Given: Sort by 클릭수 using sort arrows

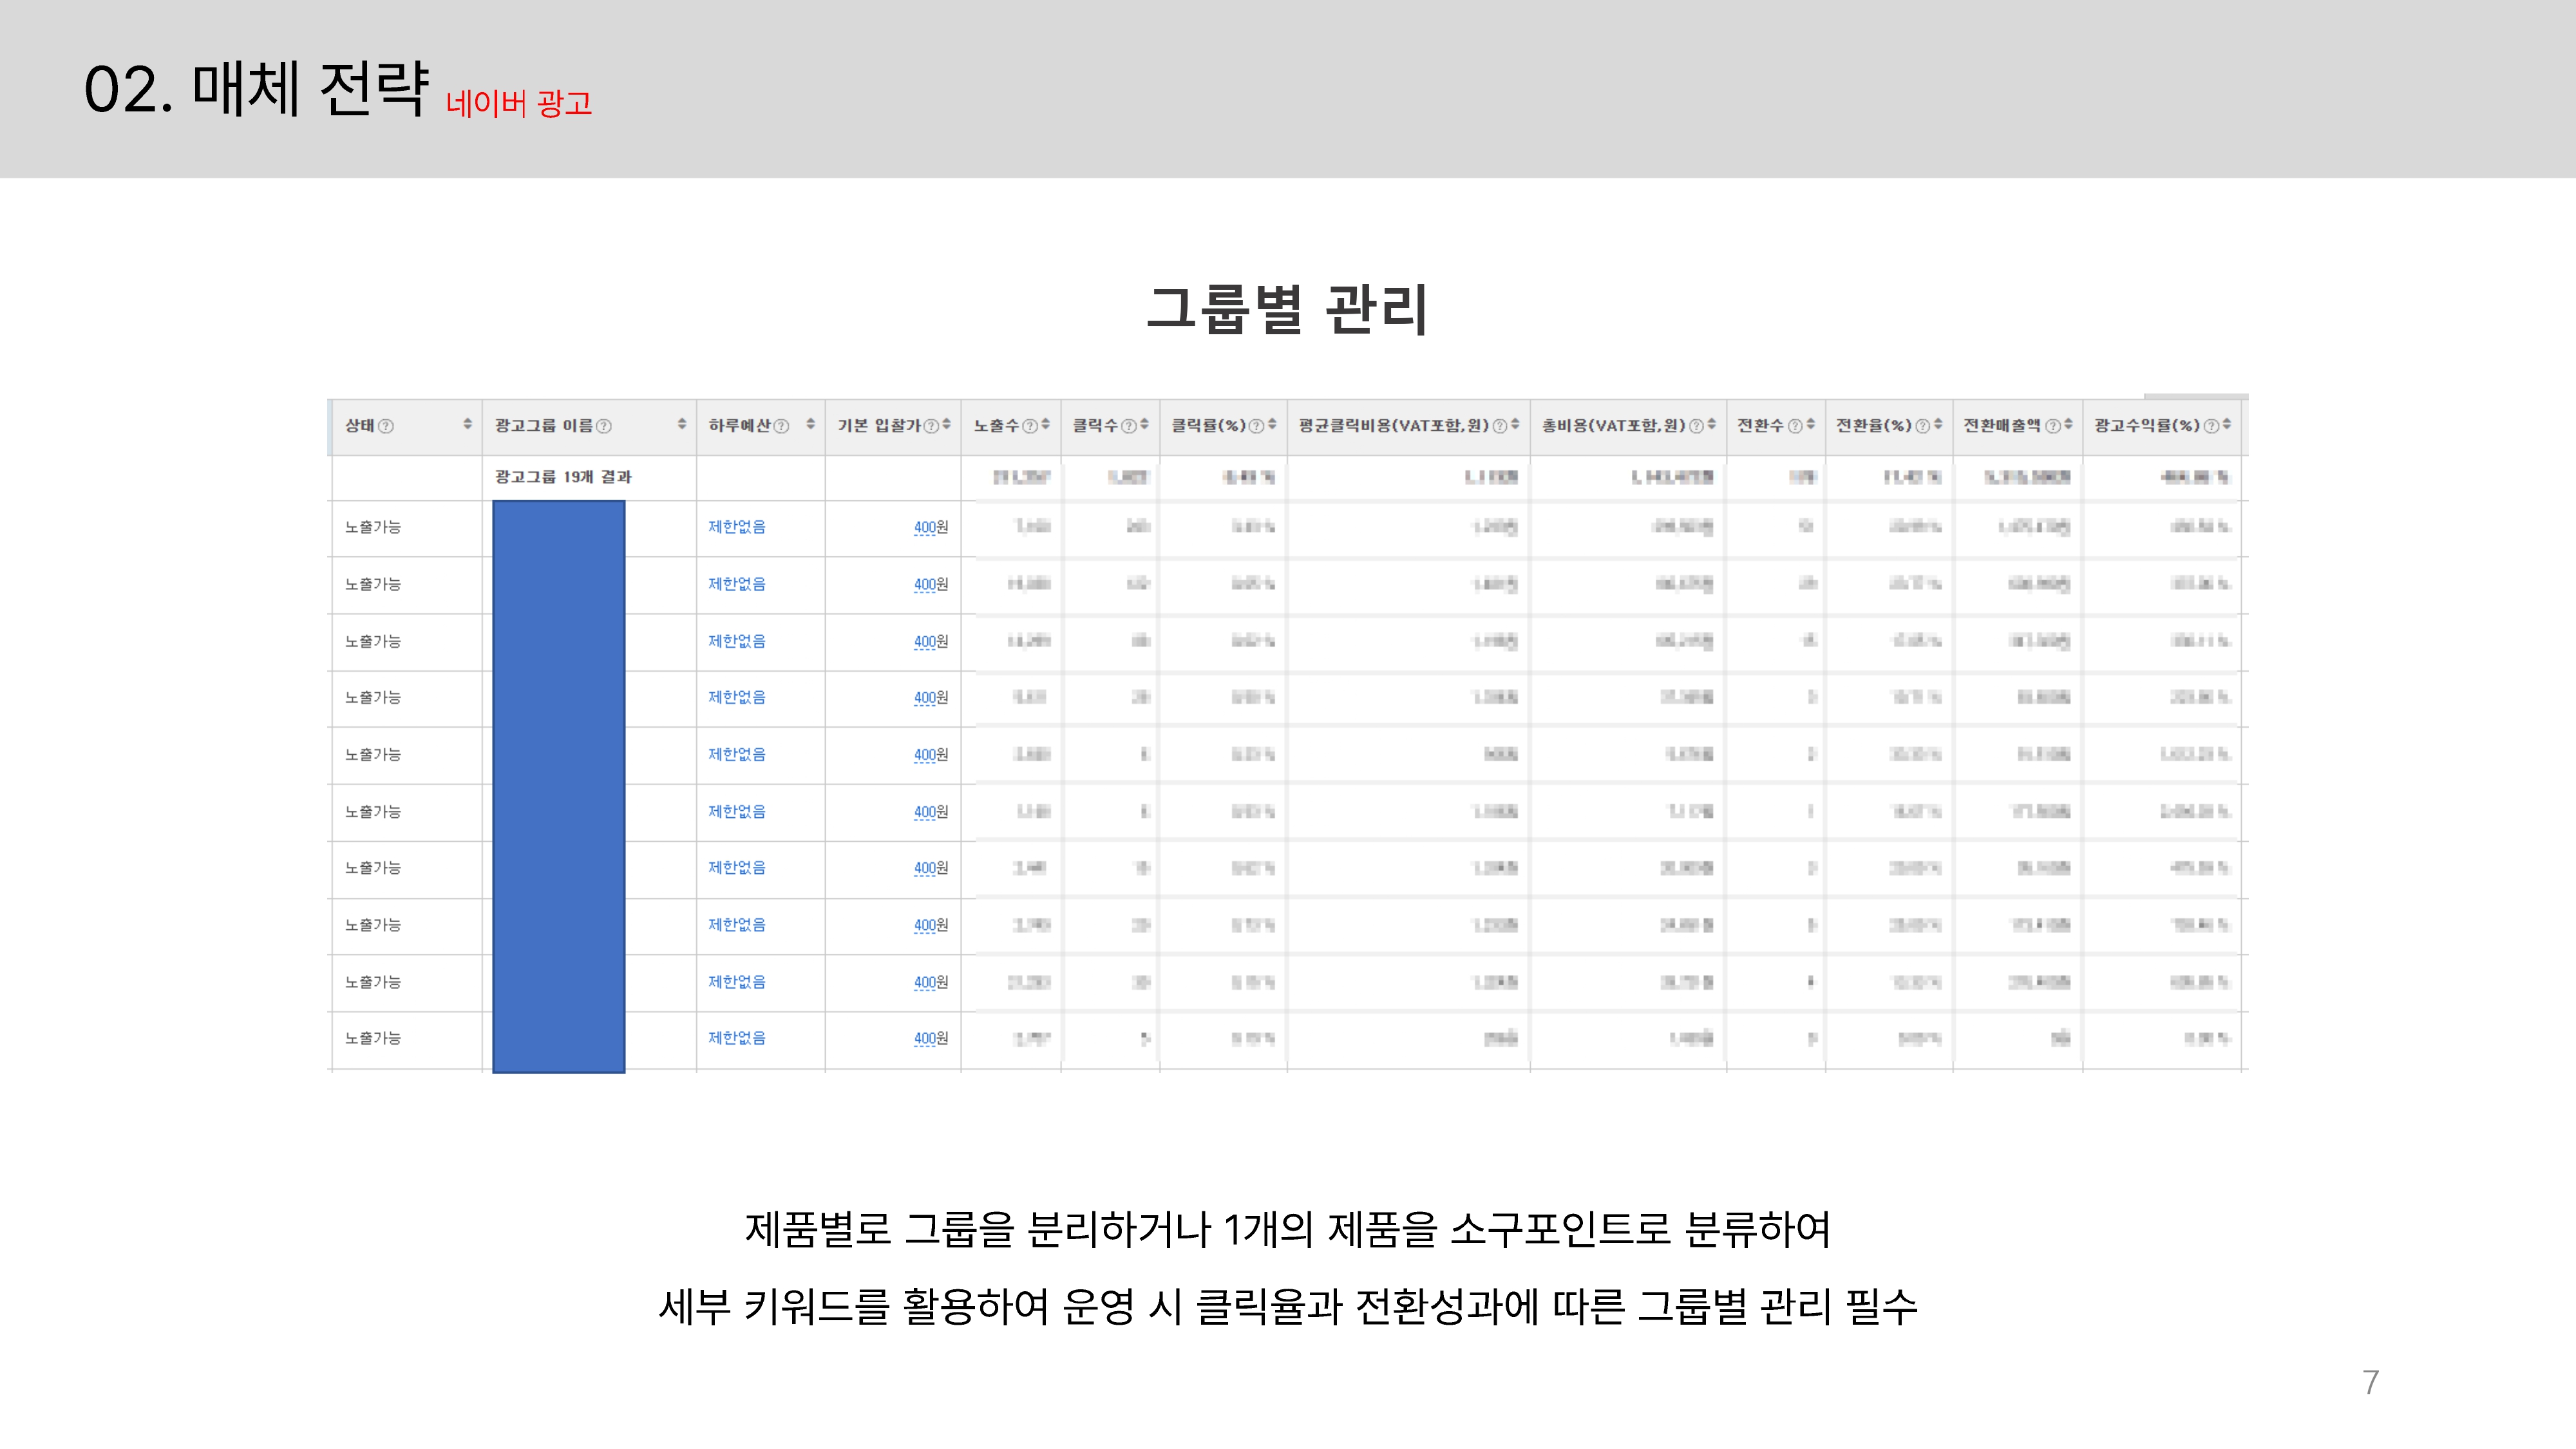Looking at the screenshot, I should (1144, 425).
